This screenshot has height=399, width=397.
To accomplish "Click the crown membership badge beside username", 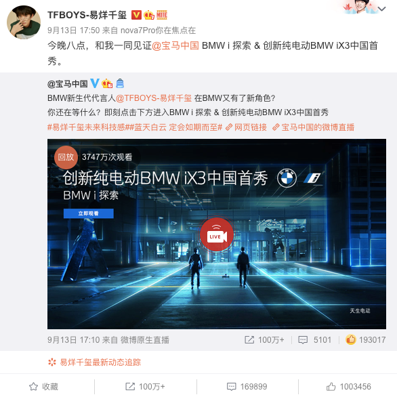I will tap(149, 15).
